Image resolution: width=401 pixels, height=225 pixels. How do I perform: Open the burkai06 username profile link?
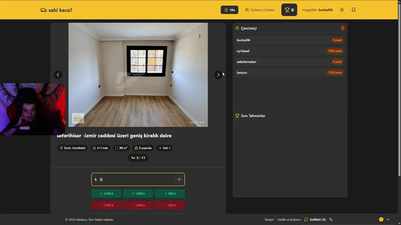[x=325, y=10]
